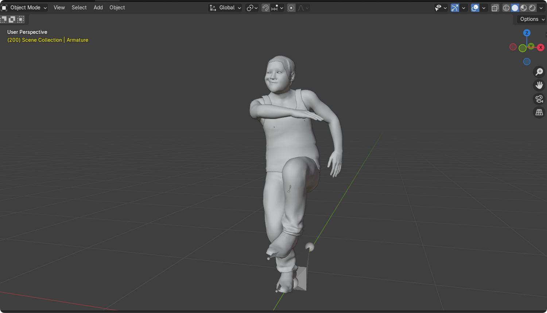This screenshot has width=547, height=313.
Task: Click the transform orientation axes icon
Action: point(213,8)
